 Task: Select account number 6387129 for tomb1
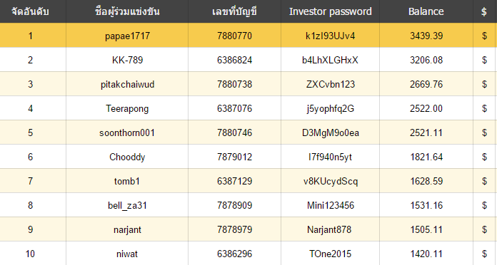click(234, 181)
